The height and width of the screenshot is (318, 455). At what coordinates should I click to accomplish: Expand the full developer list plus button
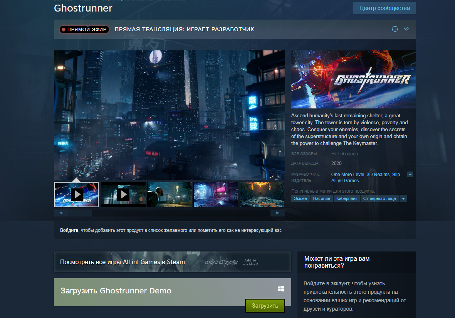(410, 174)
